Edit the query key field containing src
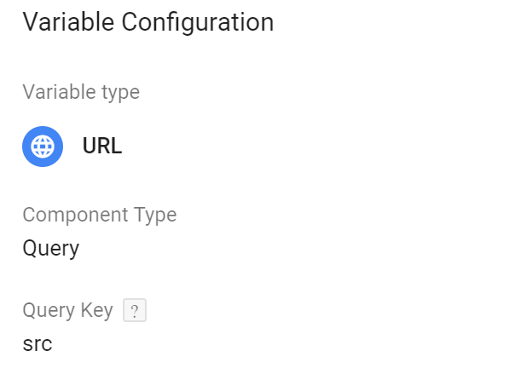This screenshot has width=509, height=374. tap(38, 344)
